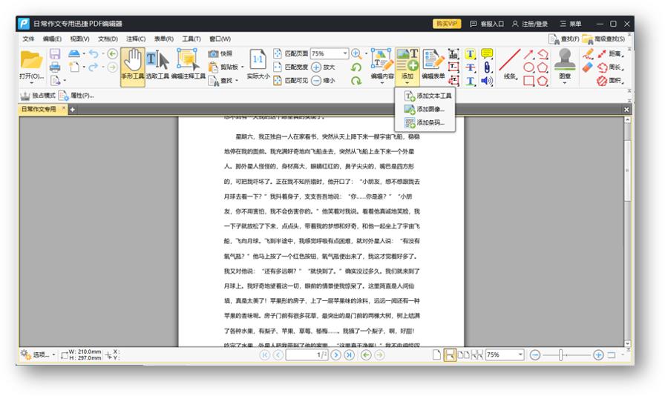Open the 75% zoom dropdown in toolbar
Screen dimensions: 665x396
click(x=345, y=54)
